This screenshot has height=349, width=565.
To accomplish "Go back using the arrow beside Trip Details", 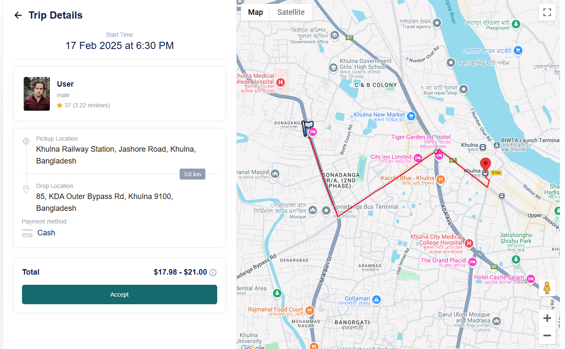I will (x=18, y=15).
